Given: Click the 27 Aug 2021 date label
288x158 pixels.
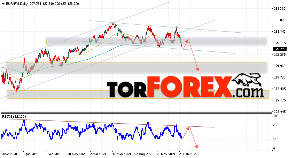Looking at the screenshot, I should [x=143, y=154].
